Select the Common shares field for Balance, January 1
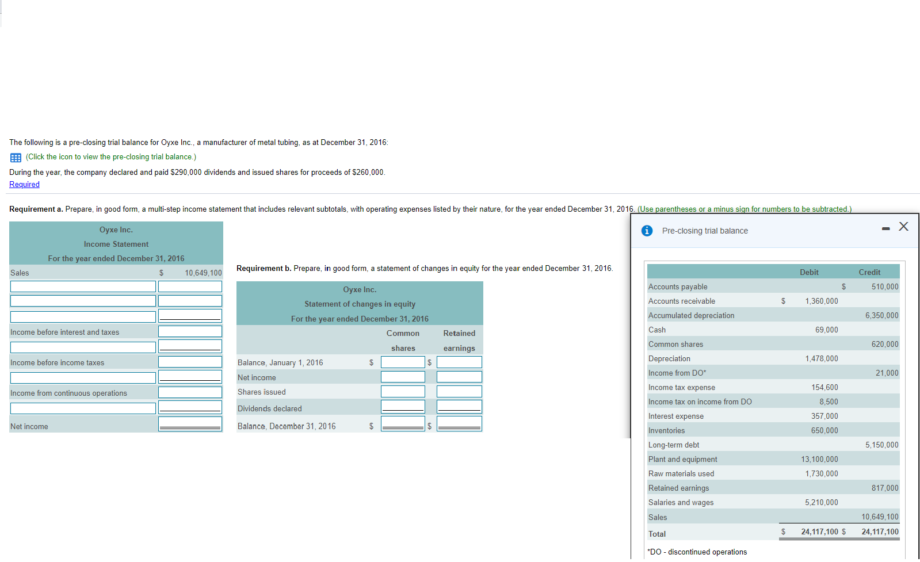 [403, 362]
